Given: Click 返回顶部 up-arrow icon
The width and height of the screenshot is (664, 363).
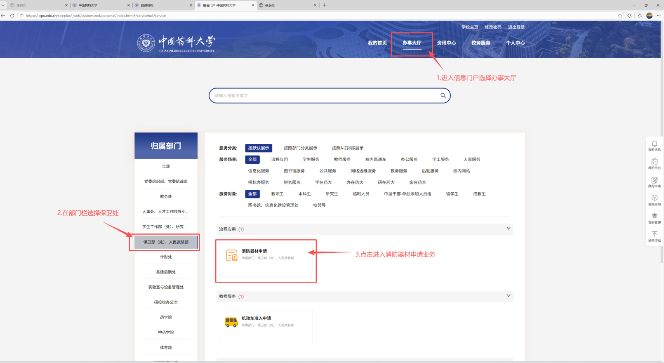Looking at the screenshot, I should [x=654, y=234].
